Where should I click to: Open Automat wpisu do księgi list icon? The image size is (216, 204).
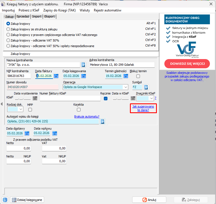pos(102,122)
